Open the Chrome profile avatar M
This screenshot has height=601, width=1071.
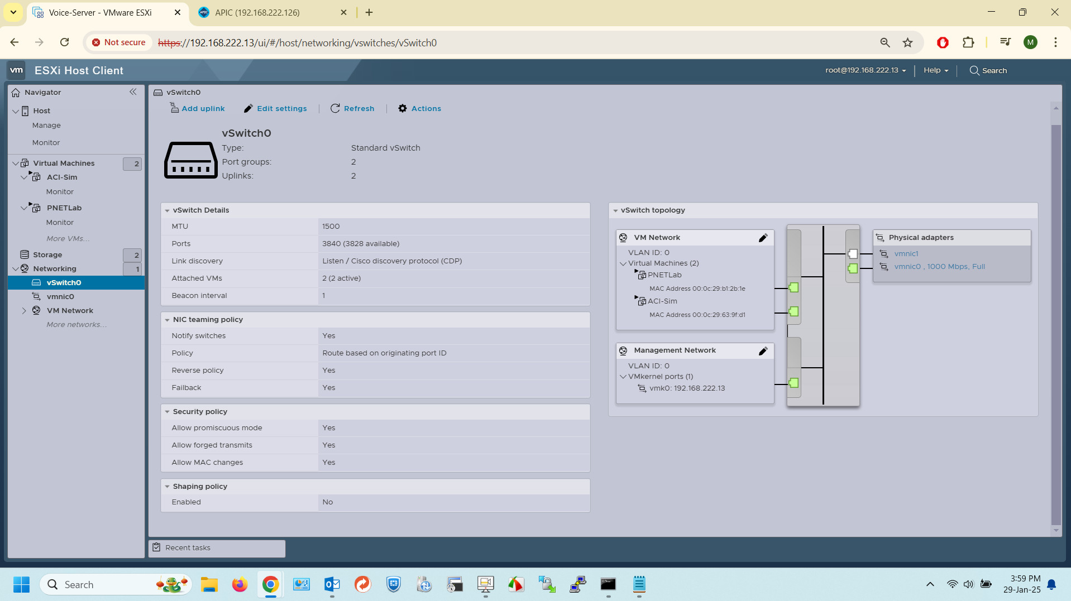pyautogui.click(x=1031, y=42)
